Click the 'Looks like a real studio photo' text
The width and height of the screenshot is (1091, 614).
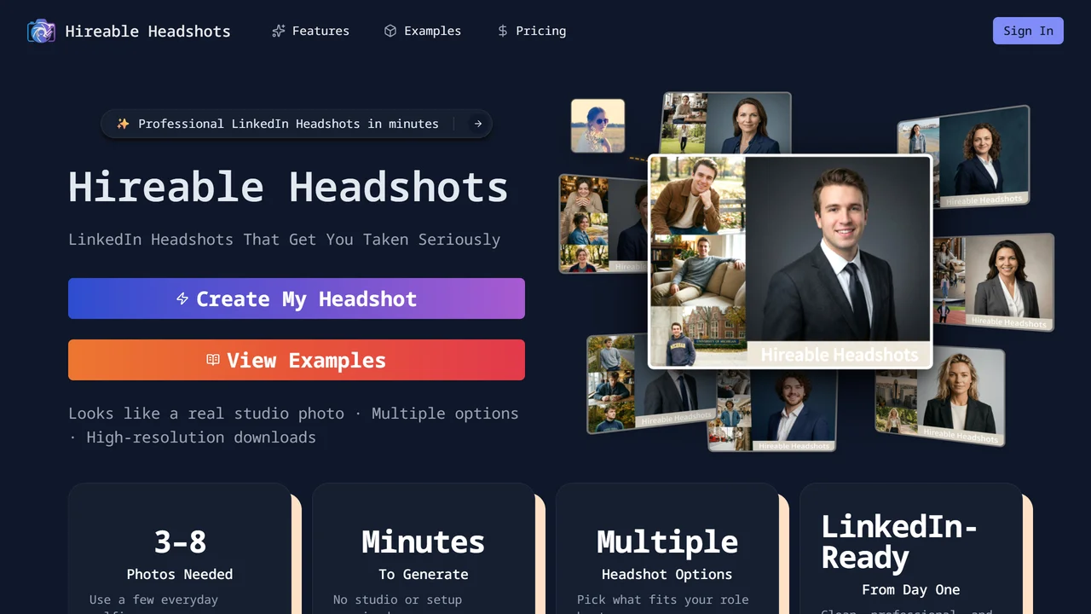click(x=206, y=414)
